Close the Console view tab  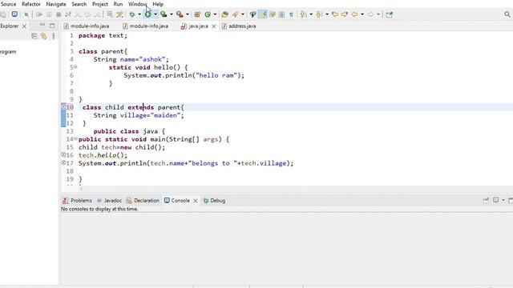(x=196, y=201)
